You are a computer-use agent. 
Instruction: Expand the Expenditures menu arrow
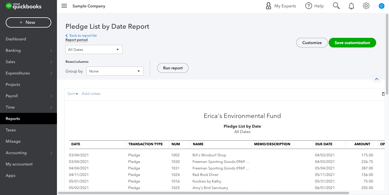pyautogui.click(x=51, y=73)
